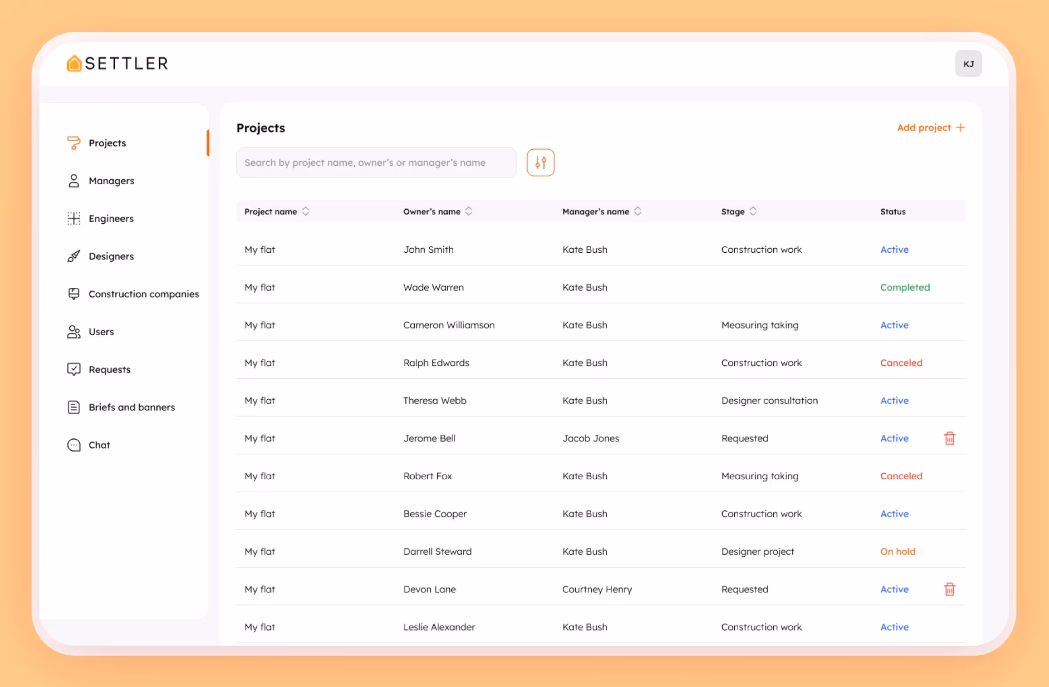The height and width of the screenshot is (687, 1049).
Task: Select the Construction companies helmet icon
Action: (x=74, y=294)
